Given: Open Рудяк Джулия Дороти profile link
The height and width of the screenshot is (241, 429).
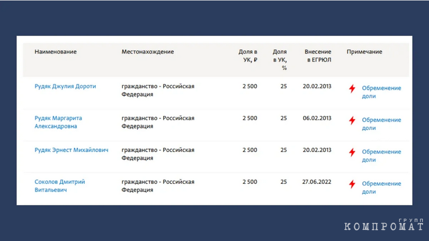Looking at the screenshot, I should tap(65, 86).
